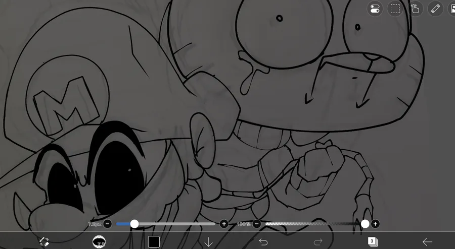The height and width of the screenshot is (249, 455).
Task: Decrease opacity with minus button
Action: tap(256, 224)
